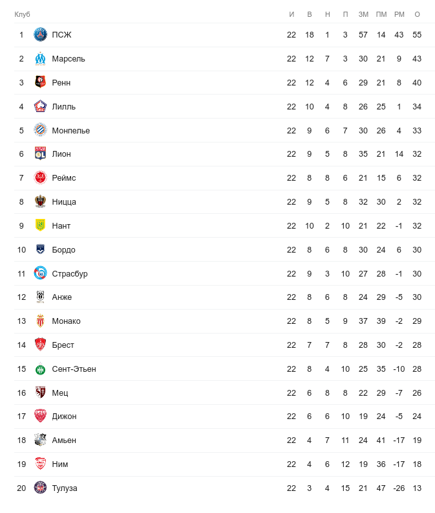The width and height of the screenshot is (435, 513).
Task: Click the Saint-Étienne green logo
Action: pyautogui.click(x=40, y=369)
